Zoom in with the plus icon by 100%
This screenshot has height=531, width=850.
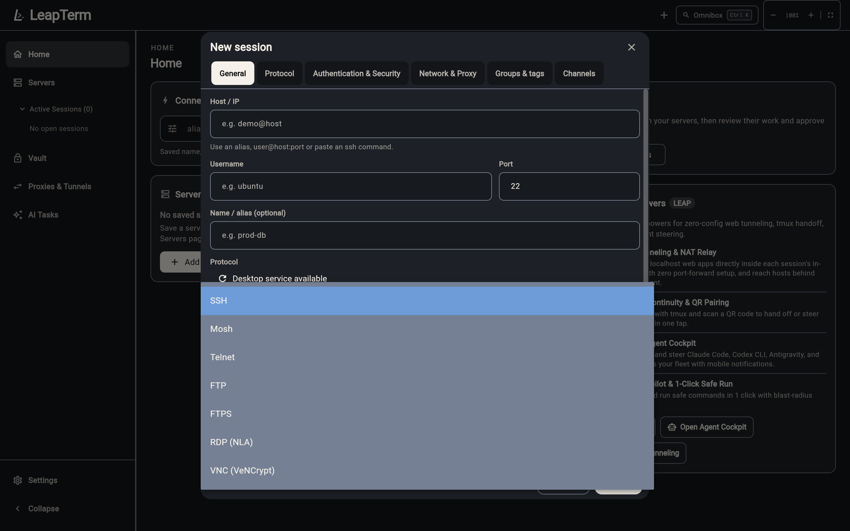tap(811, 15)
